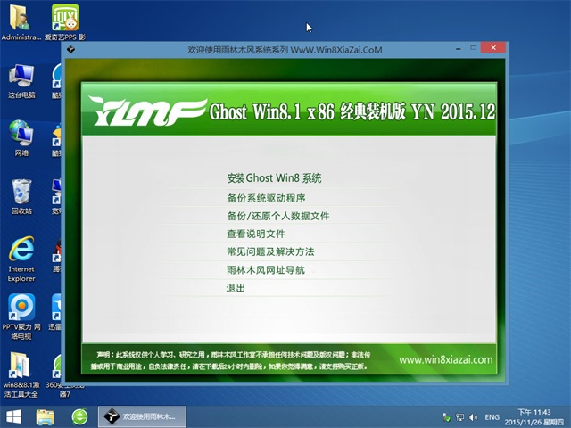Choose 备份系统驱动程序 option
The height and width of the screenshot is (428, 571).
[x=266, y=198]
